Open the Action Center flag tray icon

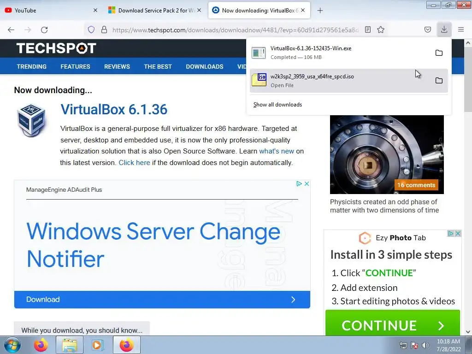coord(414,345)
